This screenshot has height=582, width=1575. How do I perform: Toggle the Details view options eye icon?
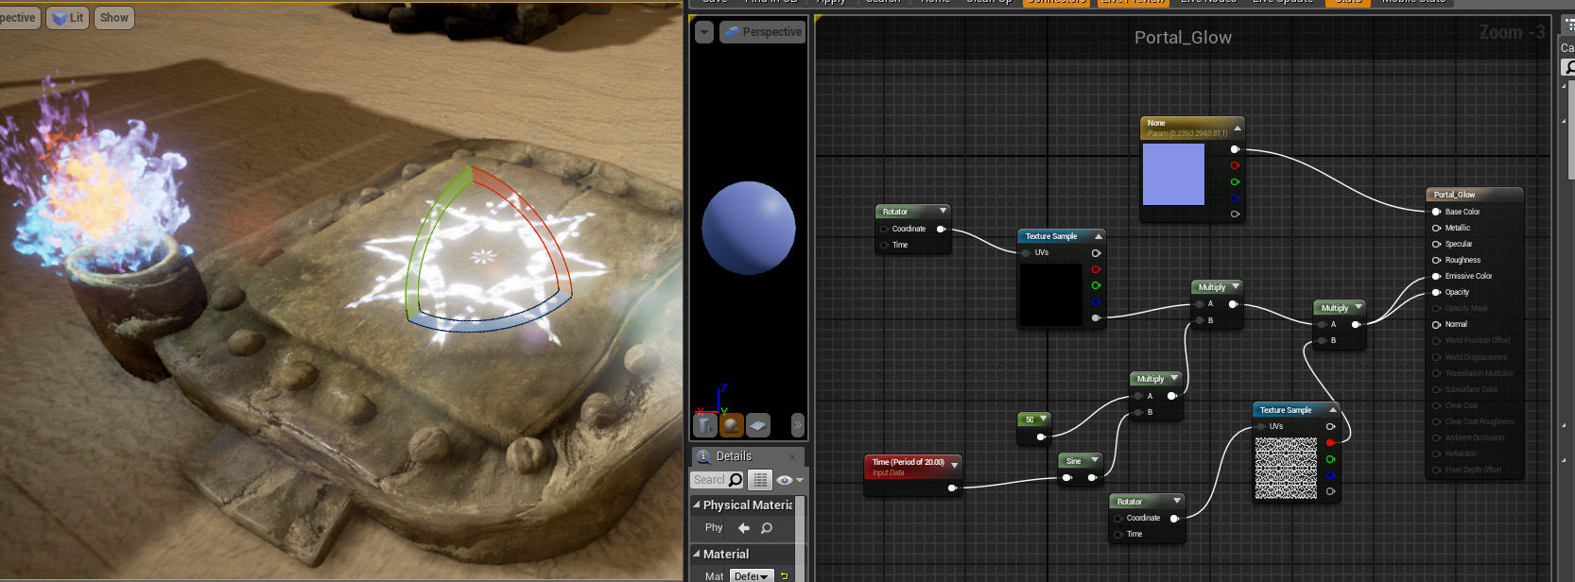click(x=785, y=480)
